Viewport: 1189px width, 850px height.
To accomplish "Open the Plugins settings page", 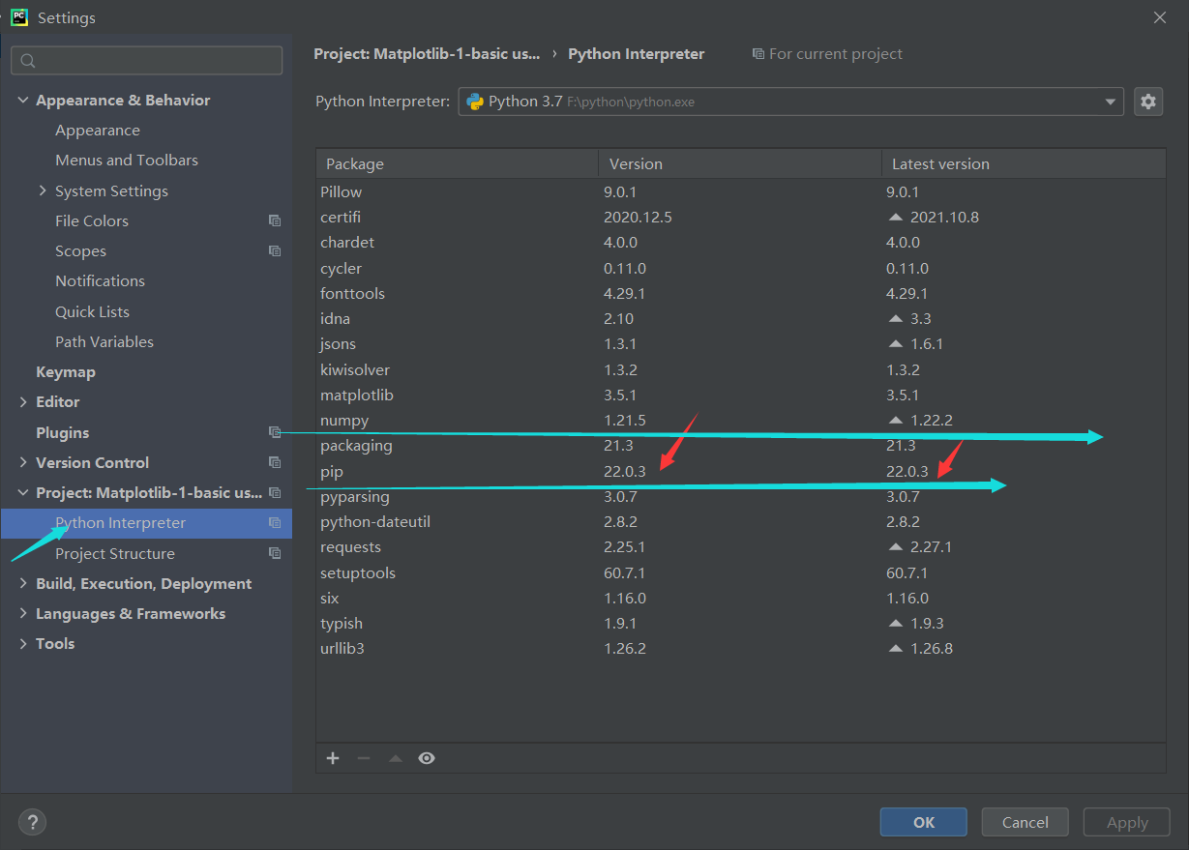I will (x=62, y=432).
